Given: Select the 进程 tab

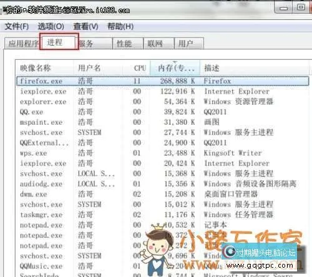Looking at the screenshot, I should 59,42.
